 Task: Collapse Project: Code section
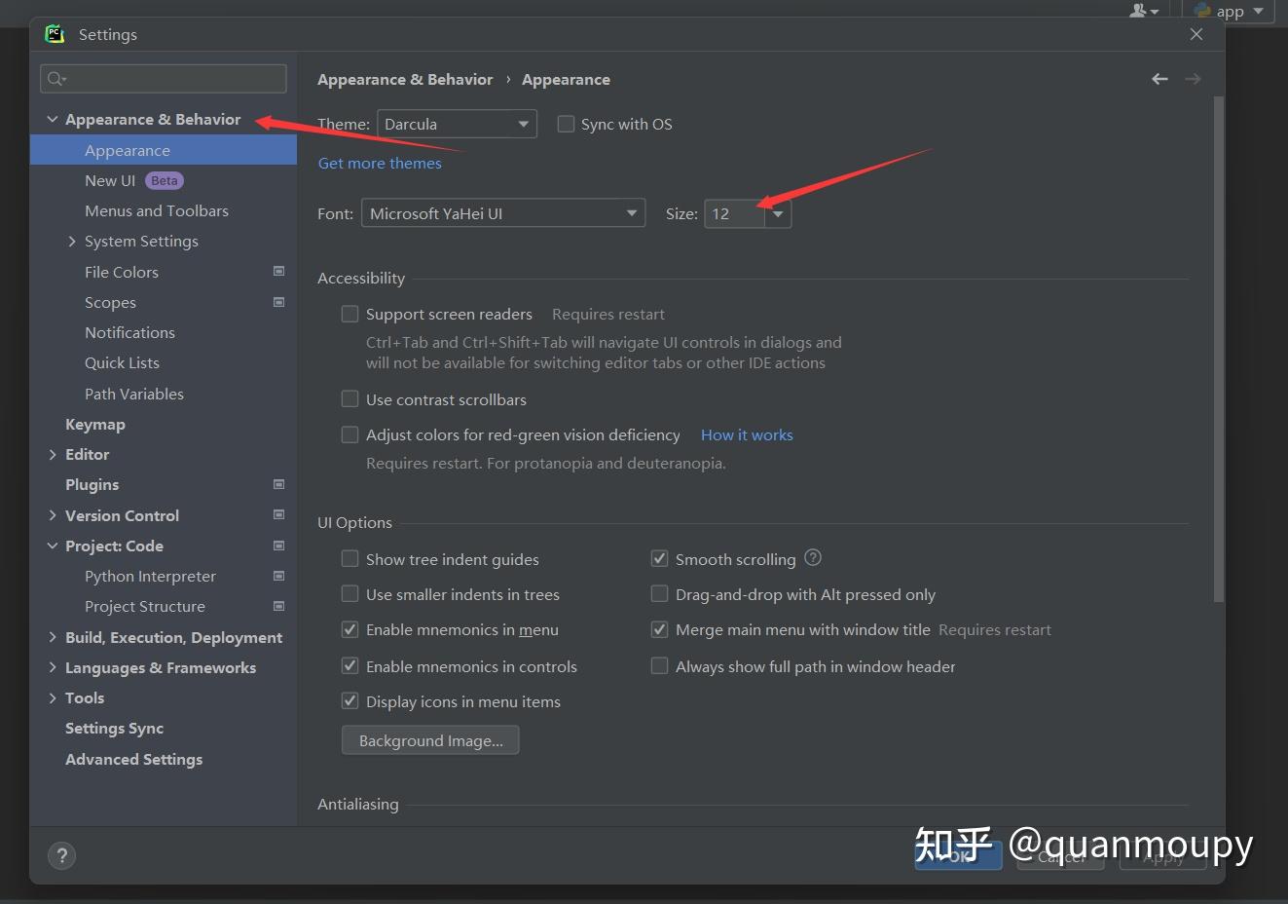[53, 546]
